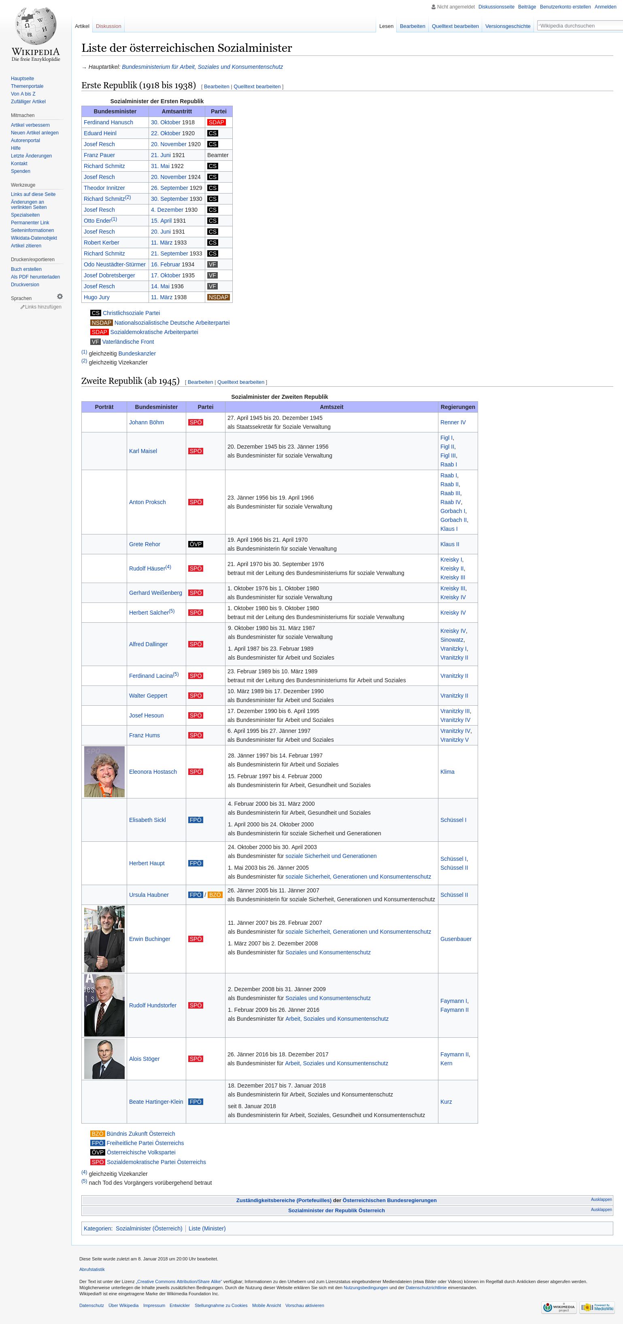The image size is (623, 1324).
Task: Click the red SDAP party badge for Hanusch
Action: point(217,122)
